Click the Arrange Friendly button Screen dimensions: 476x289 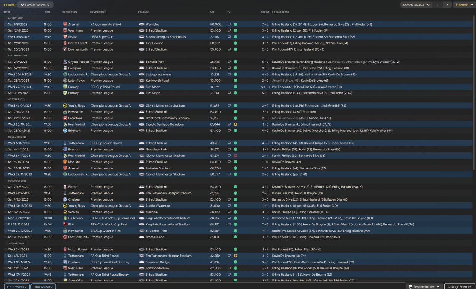click(x=459, y=287)
